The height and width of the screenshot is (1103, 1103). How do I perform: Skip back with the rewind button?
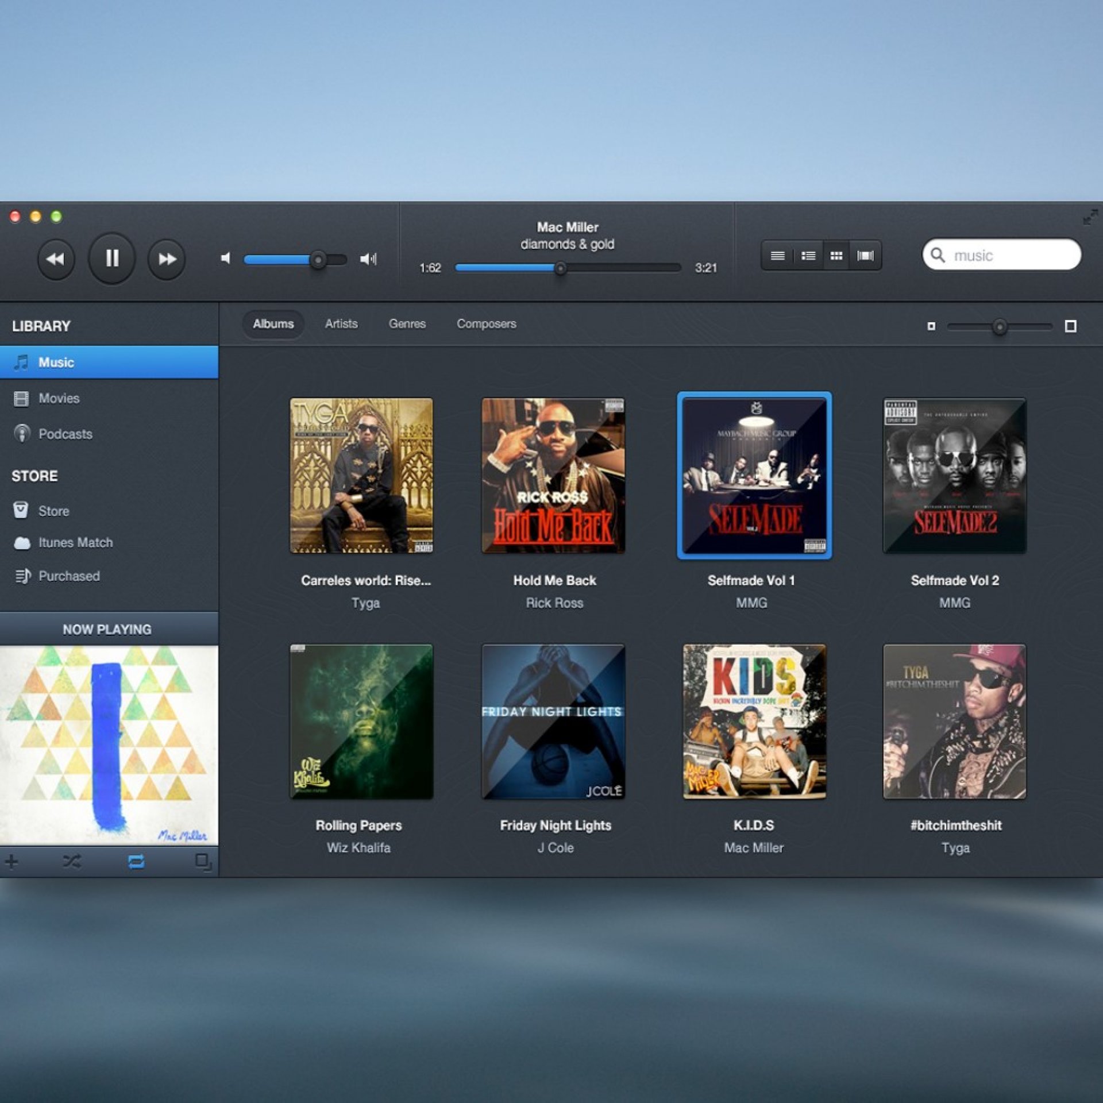click(56, 259)
